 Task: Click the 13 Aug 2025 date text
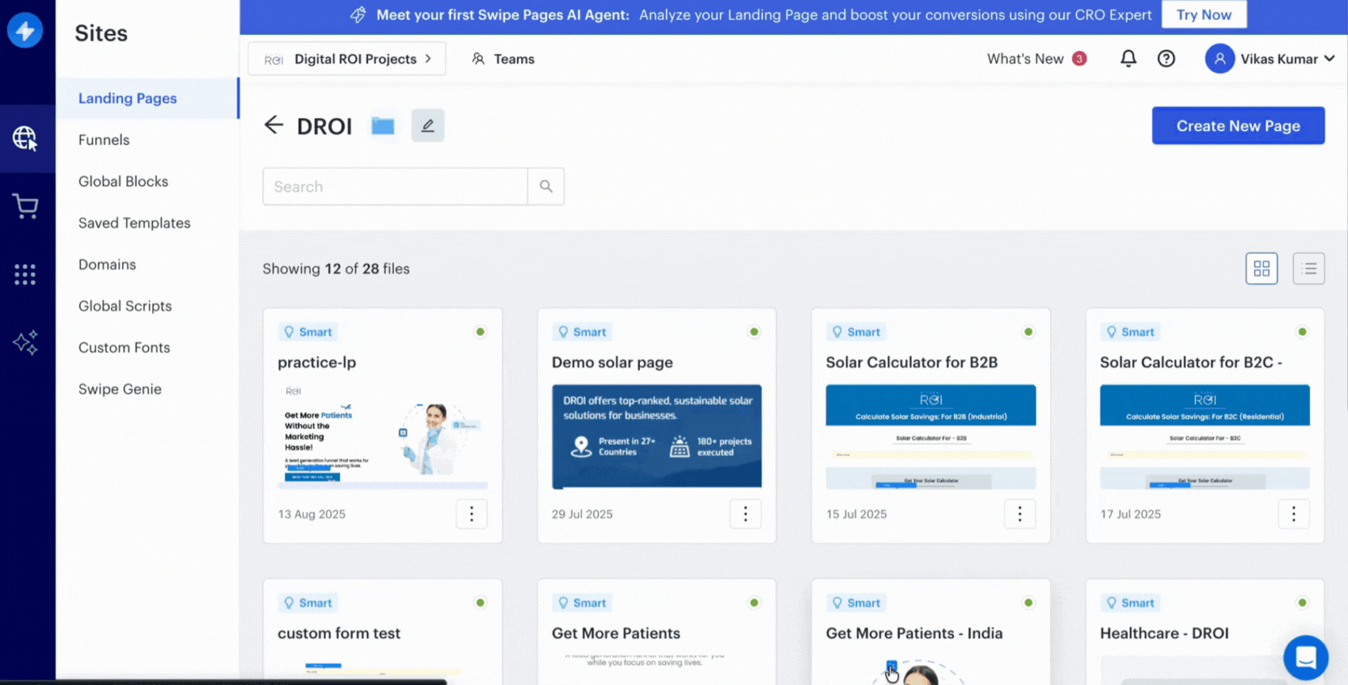click(312, 514)
